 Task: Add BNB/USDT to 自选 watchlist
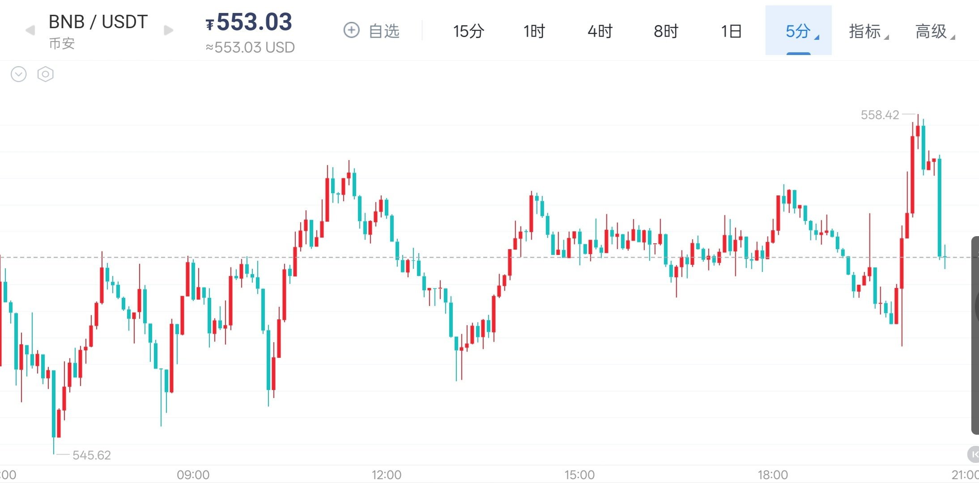click(371, 31)
